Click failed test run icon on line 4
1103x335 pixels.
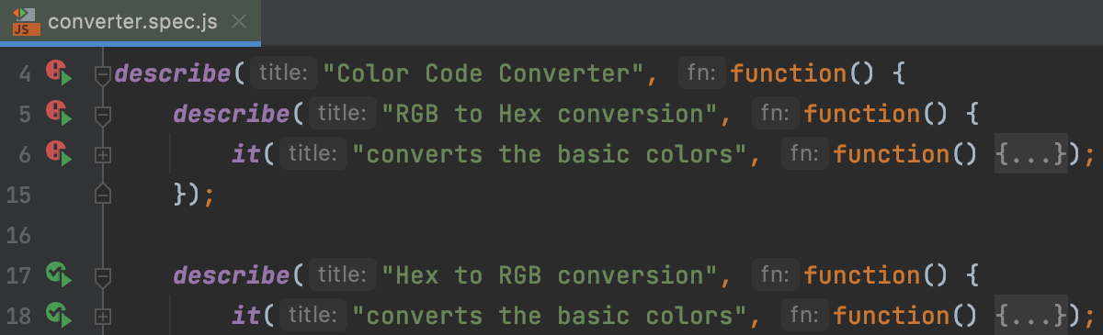coord(59,73)
